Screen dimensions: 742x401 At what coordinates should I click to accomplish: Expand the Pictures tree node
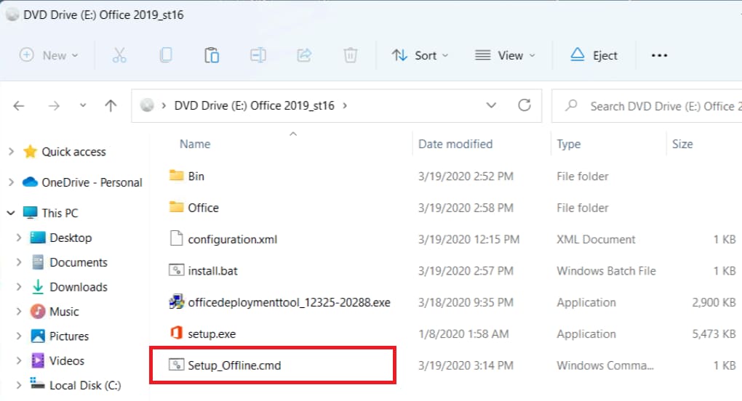tap(19, 336)
